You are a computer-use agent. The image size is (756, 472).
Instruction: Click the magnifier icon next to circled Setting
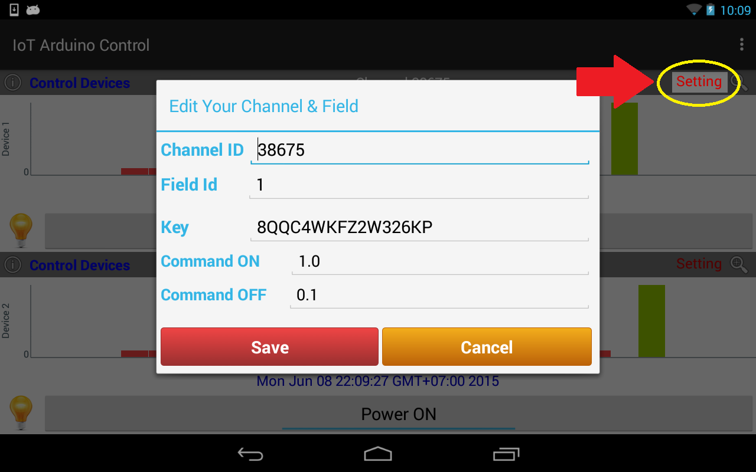point(739,83)
